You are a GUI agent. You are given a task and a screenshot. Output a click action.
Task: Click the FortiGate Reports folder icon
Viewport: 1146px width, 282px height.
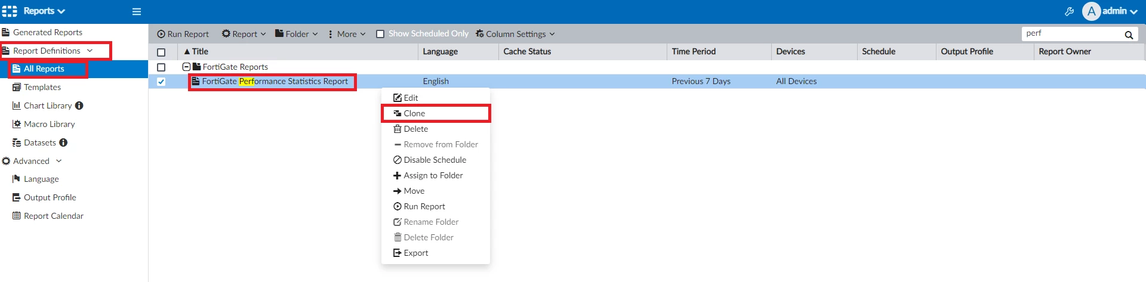[x=197, y=67]
